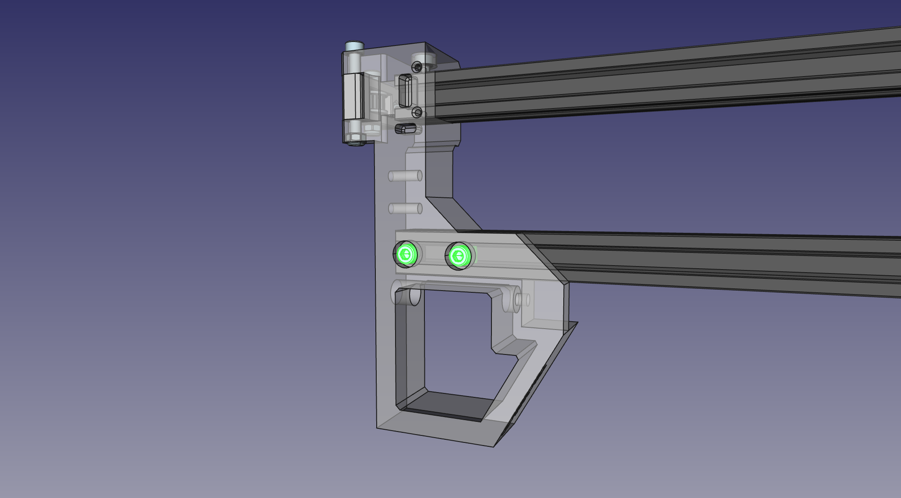Screen dimensions: 901x498
Task: Click the left inner wall of rectangular cutout
Action: pos(410,346)
